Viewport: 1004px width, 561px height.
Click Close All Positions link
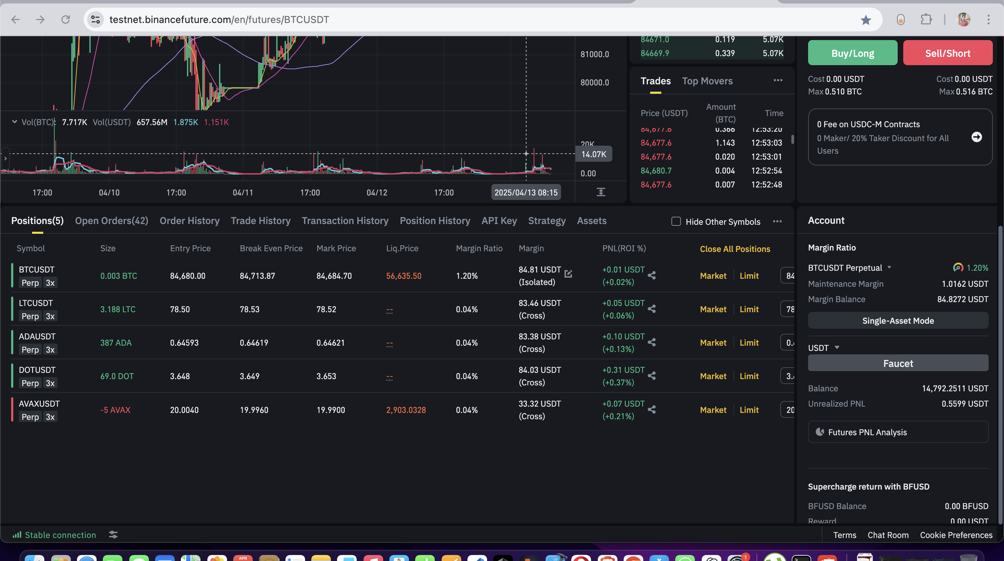pos(734,249)
